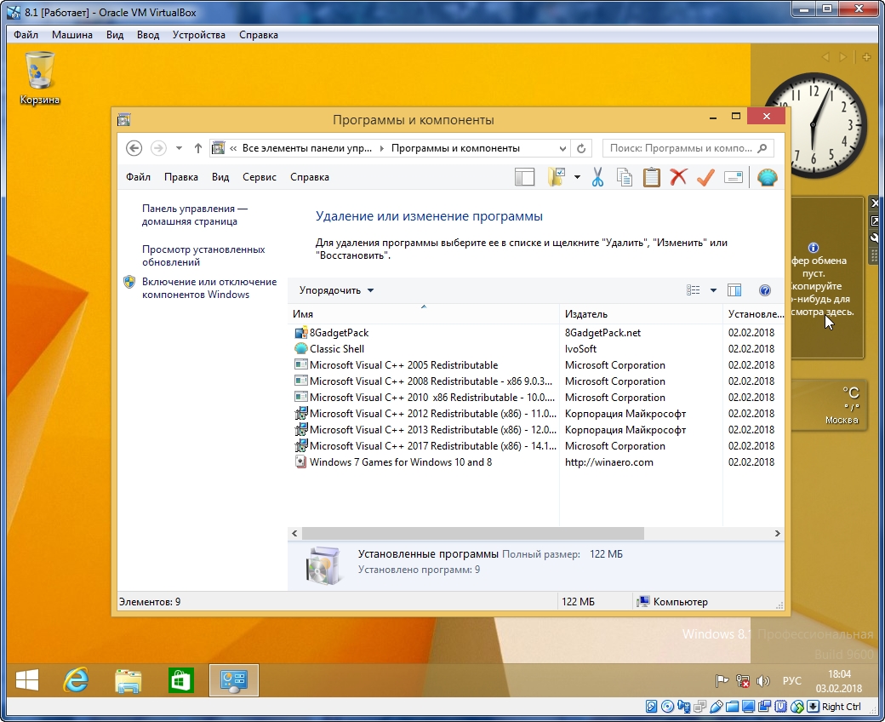Click the help question mark icon
This screenshot has width=885, height=722.
[764, 290]
